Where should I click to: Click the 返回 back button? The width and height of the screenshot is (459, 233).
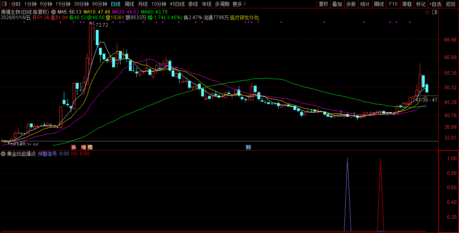(x=450, y=4)
